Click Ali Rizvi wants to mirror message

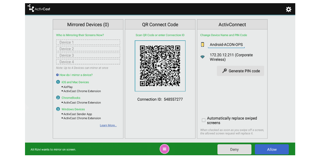tap(53, 149)
